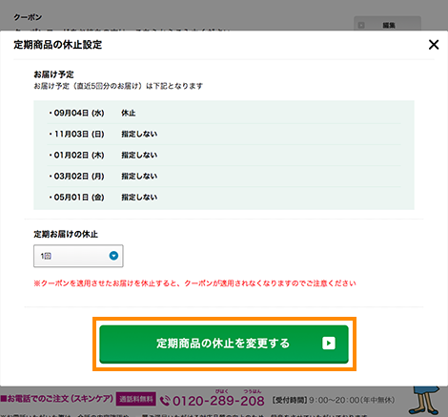Viewport: 448px width, 417px height.
Task: Select the 05月01日 (金) delivery row
Action: coord(224,198)
